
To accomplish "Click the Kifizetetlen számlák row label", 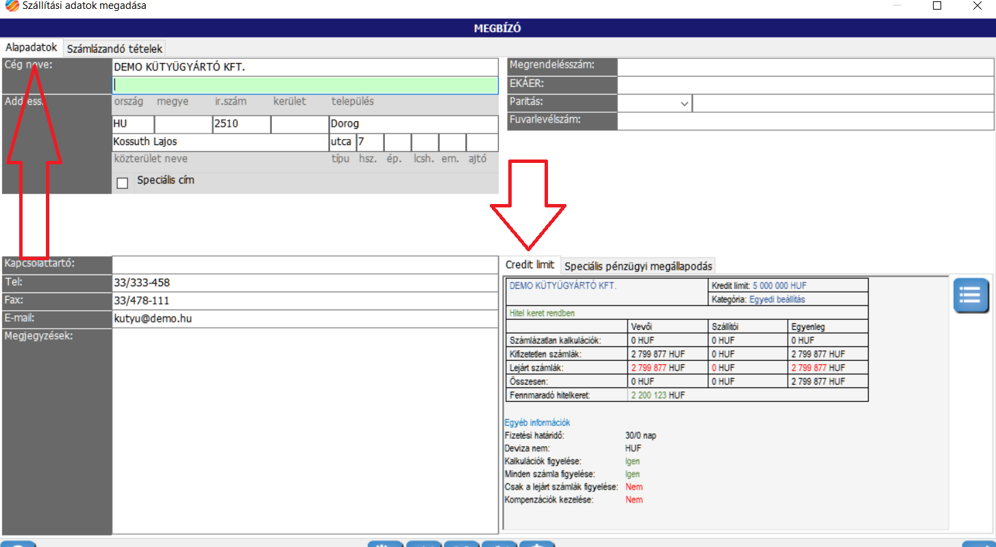I will pos(545,354).
